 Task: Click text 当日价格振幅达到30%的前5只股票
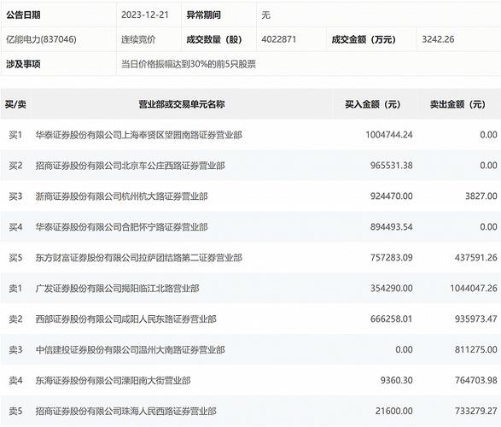click(x=189, y=64)
